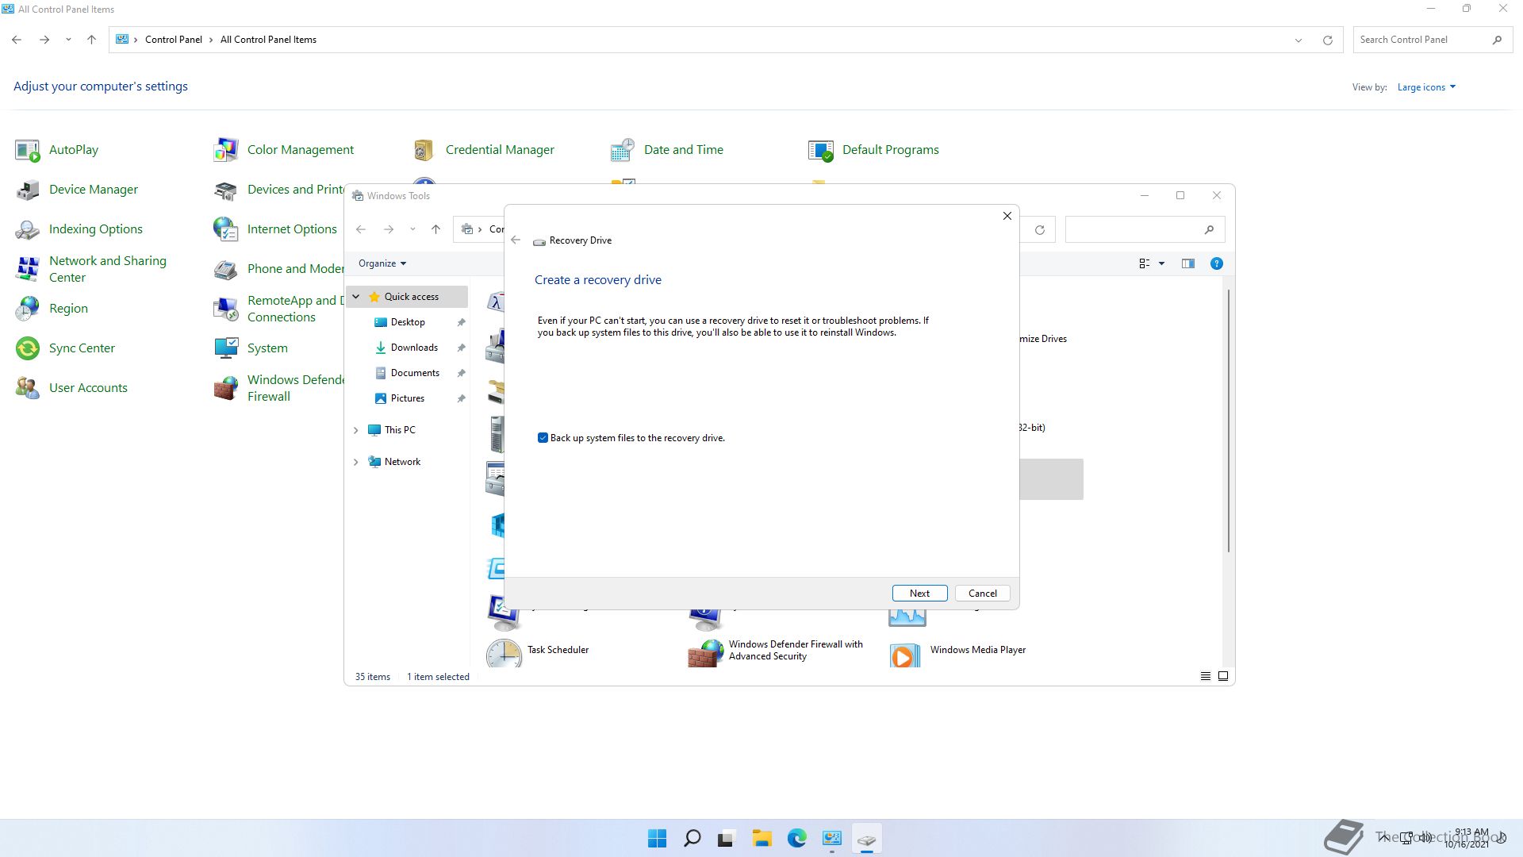Select Documents in Quick access
Image resolution: width=1523 pixels, height=857 pixels.
(x=415, y=373)
